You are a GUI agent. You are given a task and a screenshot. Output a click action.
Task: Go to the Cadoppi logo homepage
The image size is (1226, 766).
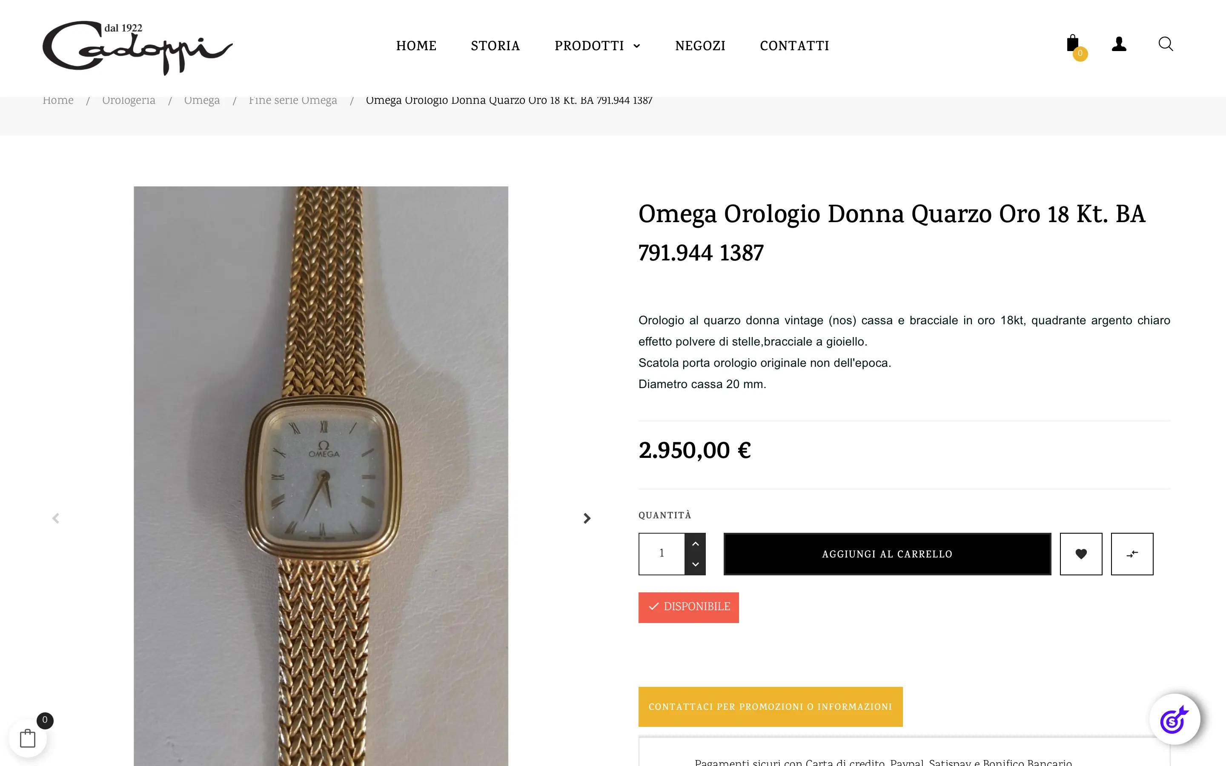coord(137,48)
